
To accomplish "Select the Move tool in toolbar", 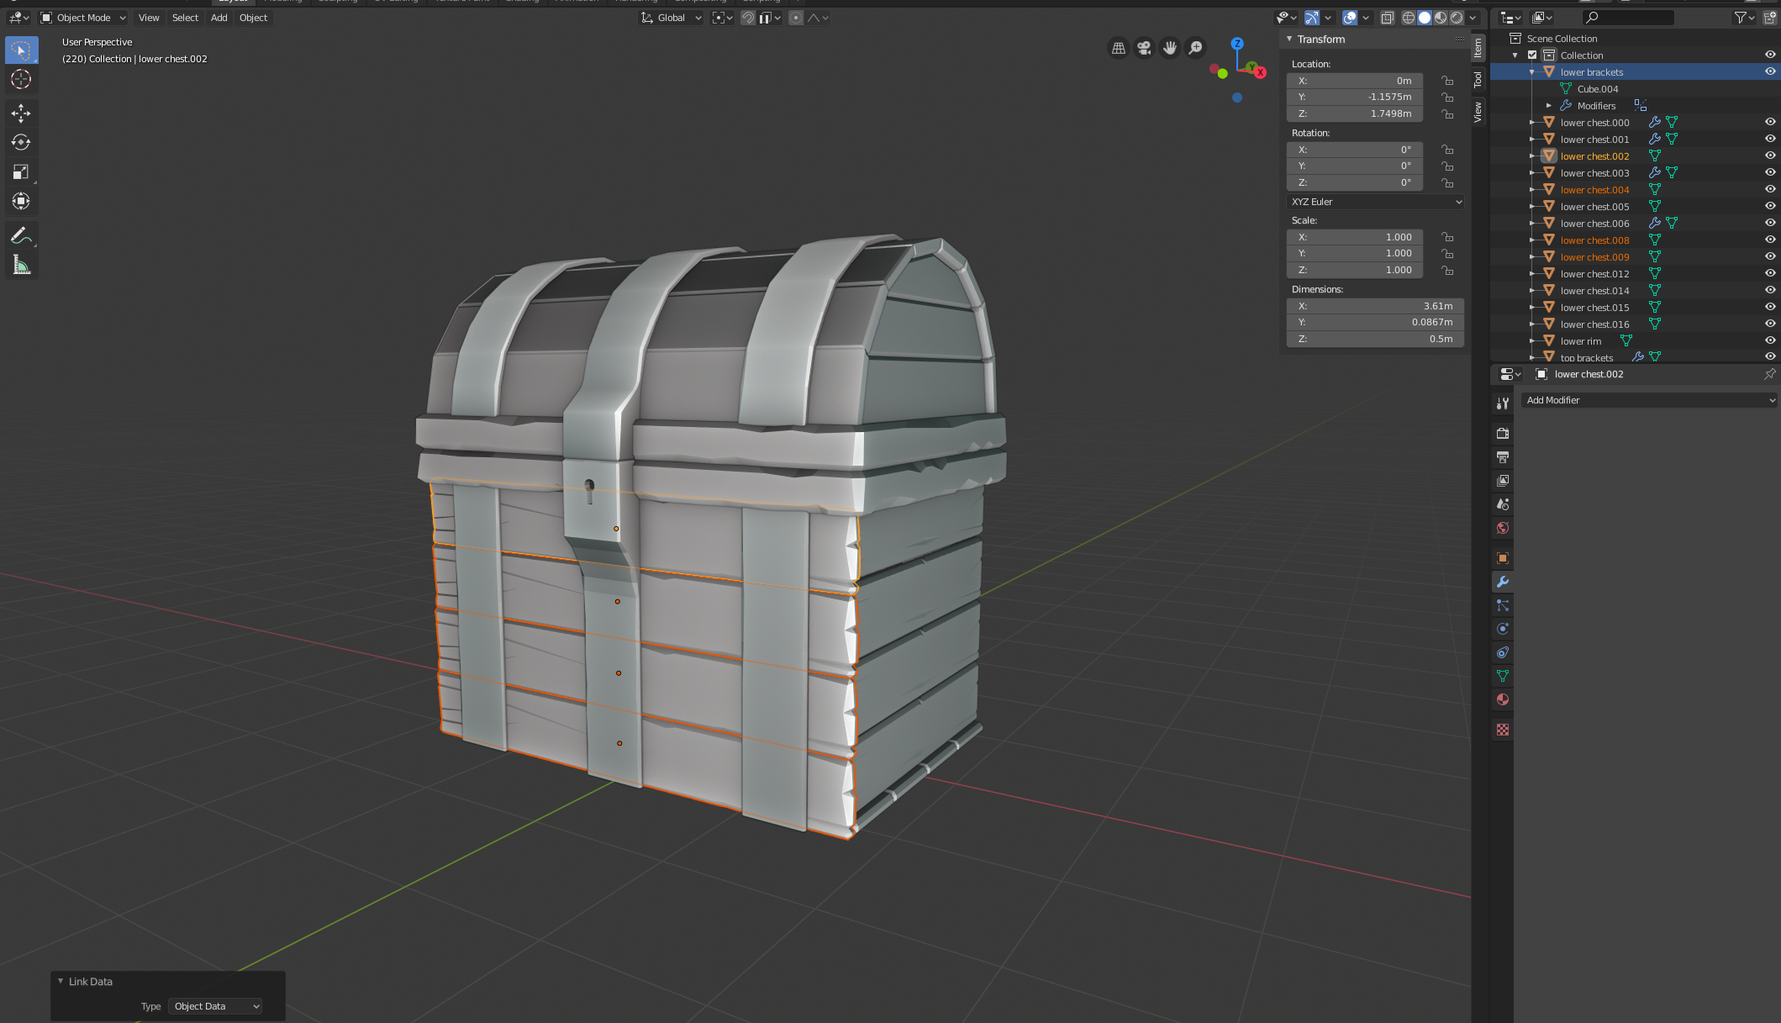I will click(x=21, y=113).
